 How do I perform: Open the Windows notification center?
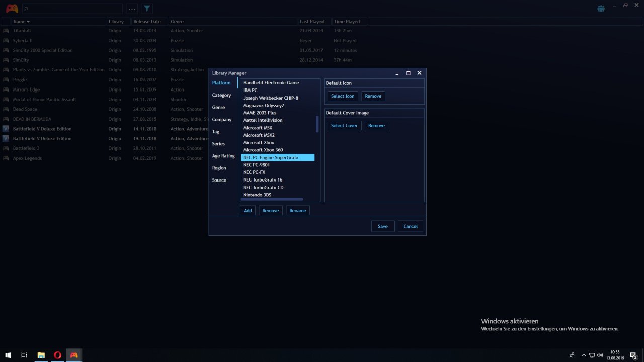coord(633,355)
